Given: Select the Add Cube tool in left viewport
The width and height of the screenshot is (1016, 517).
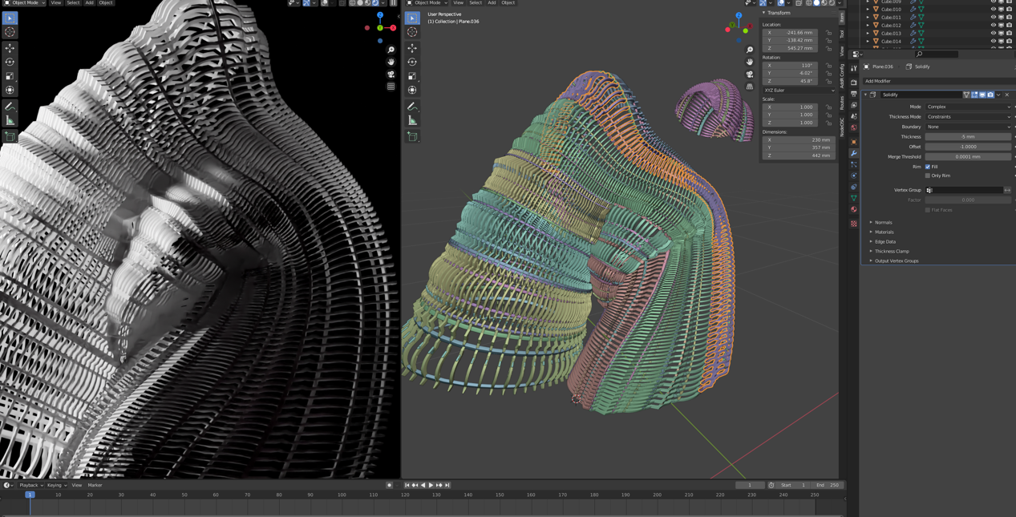Looking at the screenshot, I should [10, 137].
